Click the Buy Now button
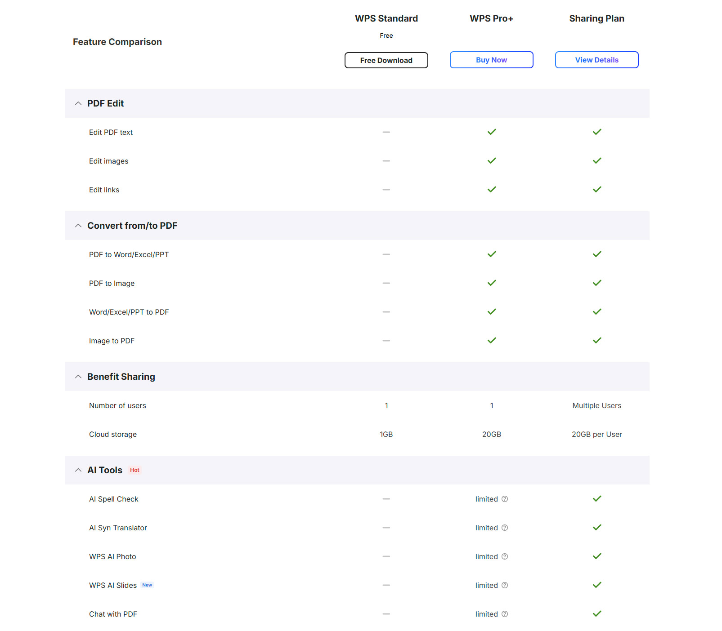Image resolution: width=722 pixels, height=631 pixels. point(491,60)
